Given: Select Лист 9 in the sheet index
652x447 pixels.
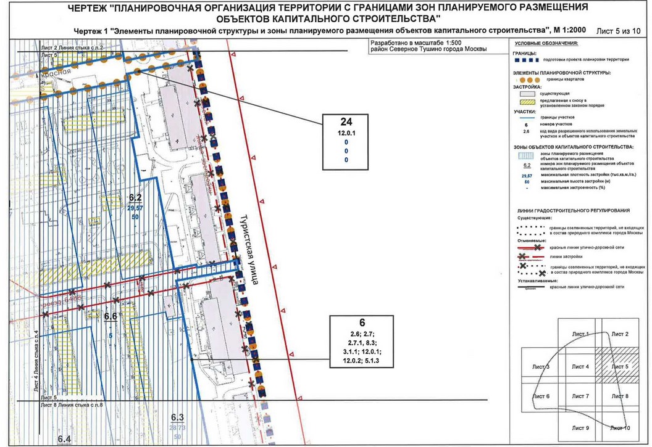Looking at the screenshot, I should (x=580, y=428).
